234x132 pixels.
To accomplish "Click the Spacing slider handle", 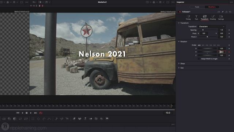I will [x=203, y=30].
